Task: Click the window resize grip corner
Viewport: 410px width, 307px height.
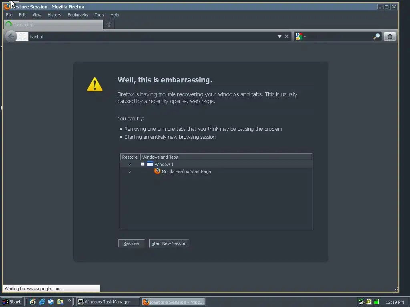Action: point(396,289)
